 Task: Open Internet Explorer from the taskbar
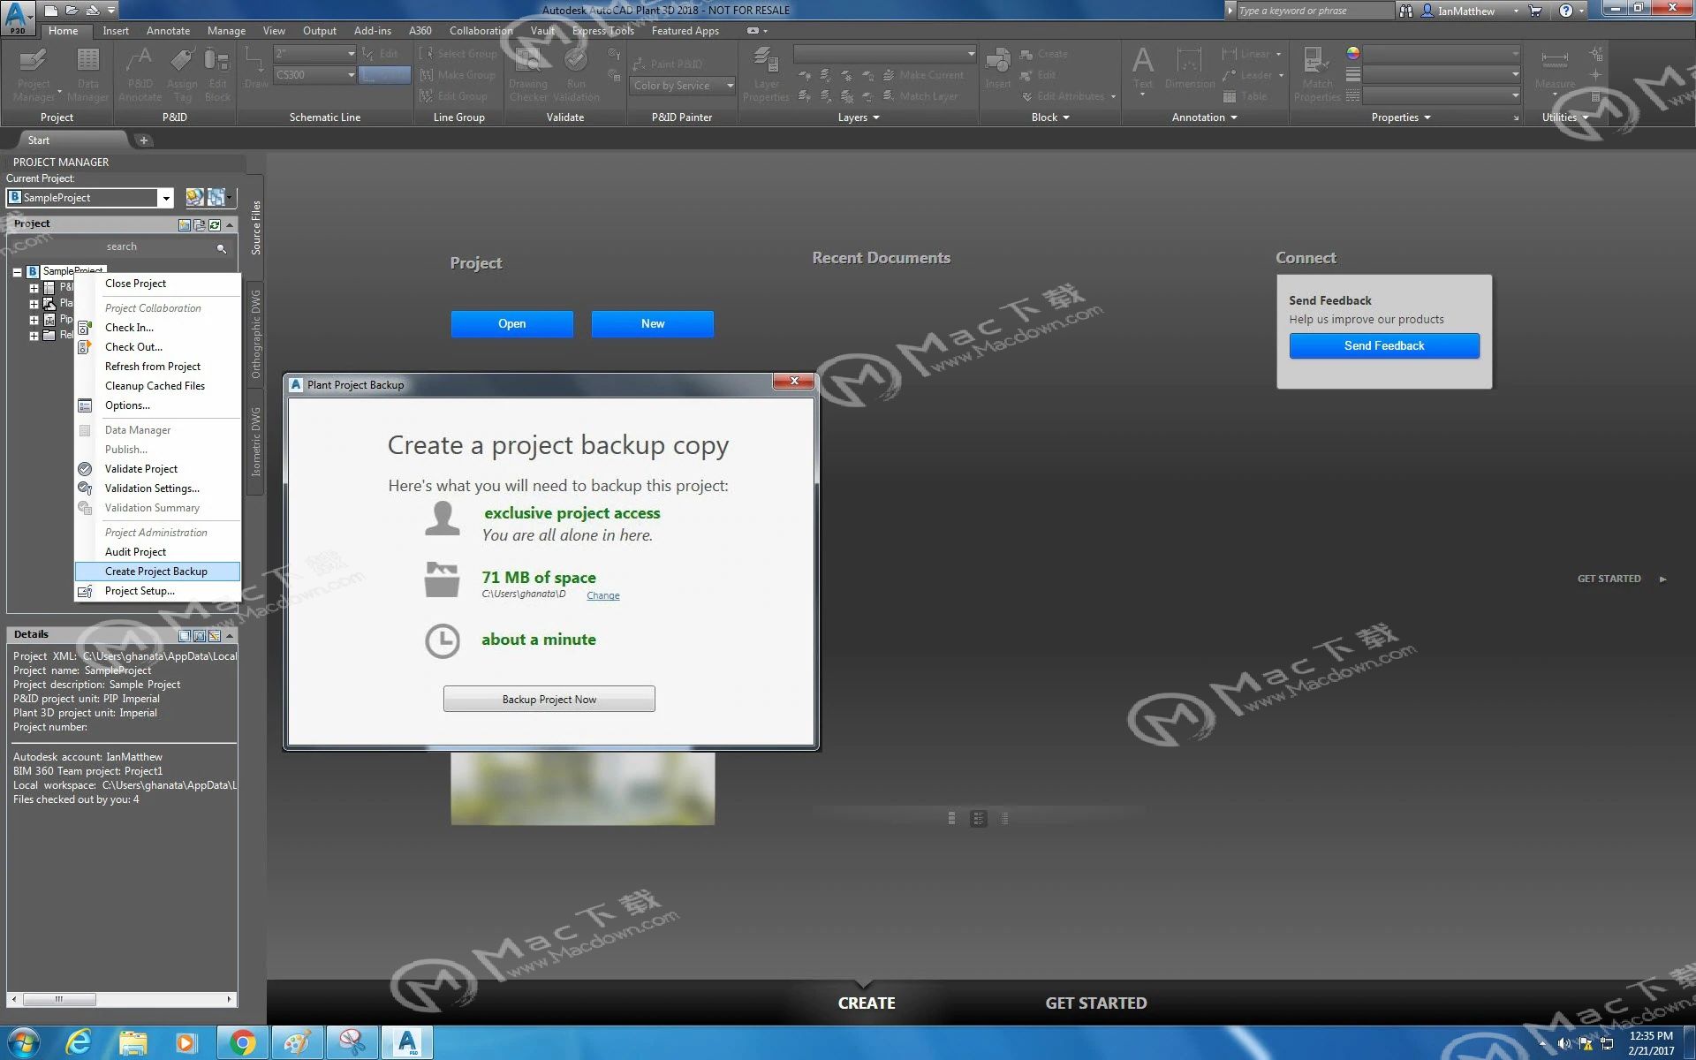click(79, 1043)
